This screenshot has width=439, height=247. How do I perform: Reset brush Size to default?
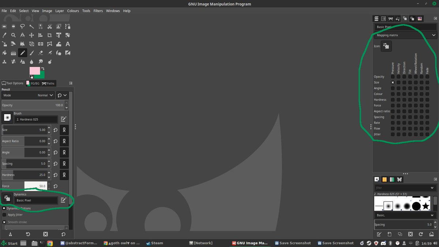[55, 130]
